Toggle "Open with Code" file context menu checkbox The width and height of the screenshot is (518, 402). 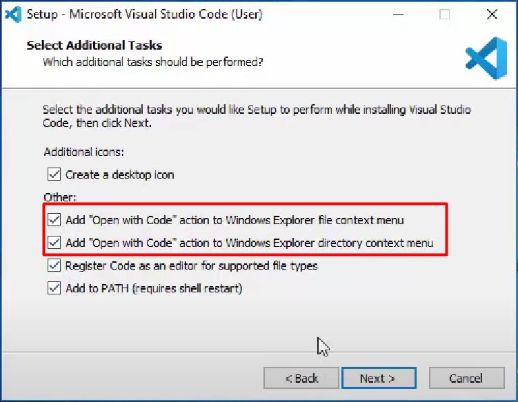(x=54, y=221)
